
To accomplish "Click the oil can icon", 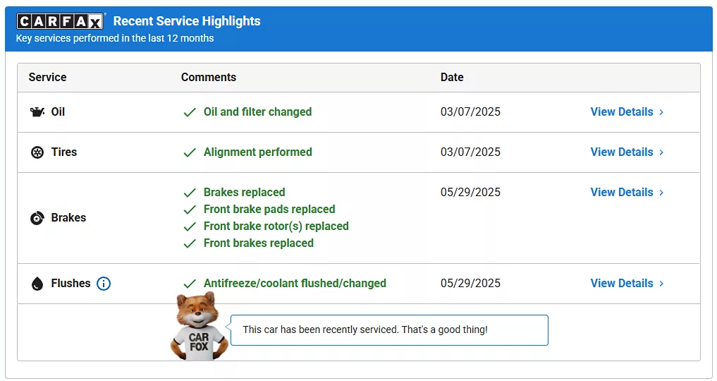I will [x=37, y=112].
